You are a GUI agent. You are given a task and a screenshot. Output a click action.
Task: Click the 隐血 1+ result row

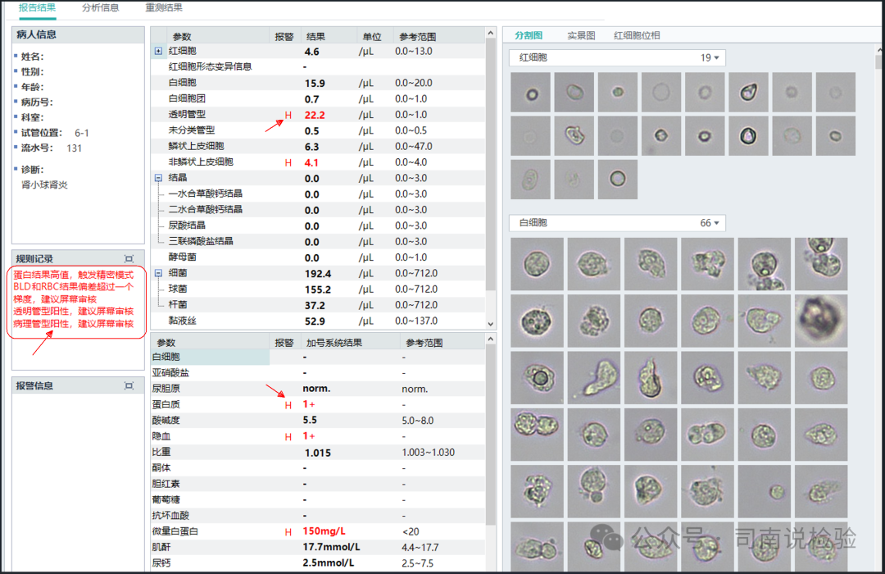coord(317,436)
